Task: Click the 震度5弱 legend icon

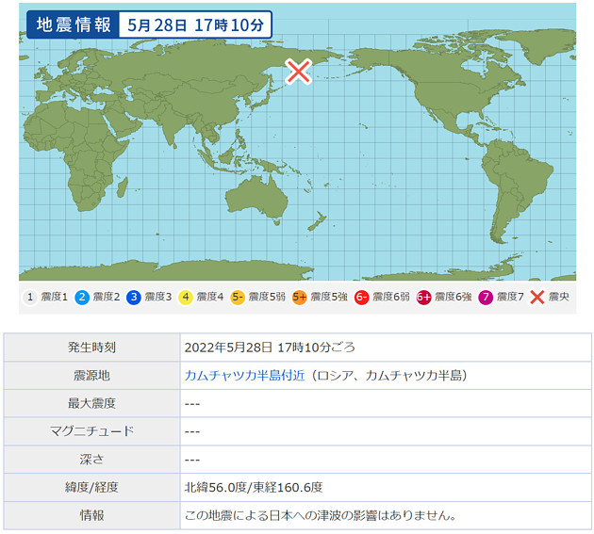Action: tap(238, 298)
